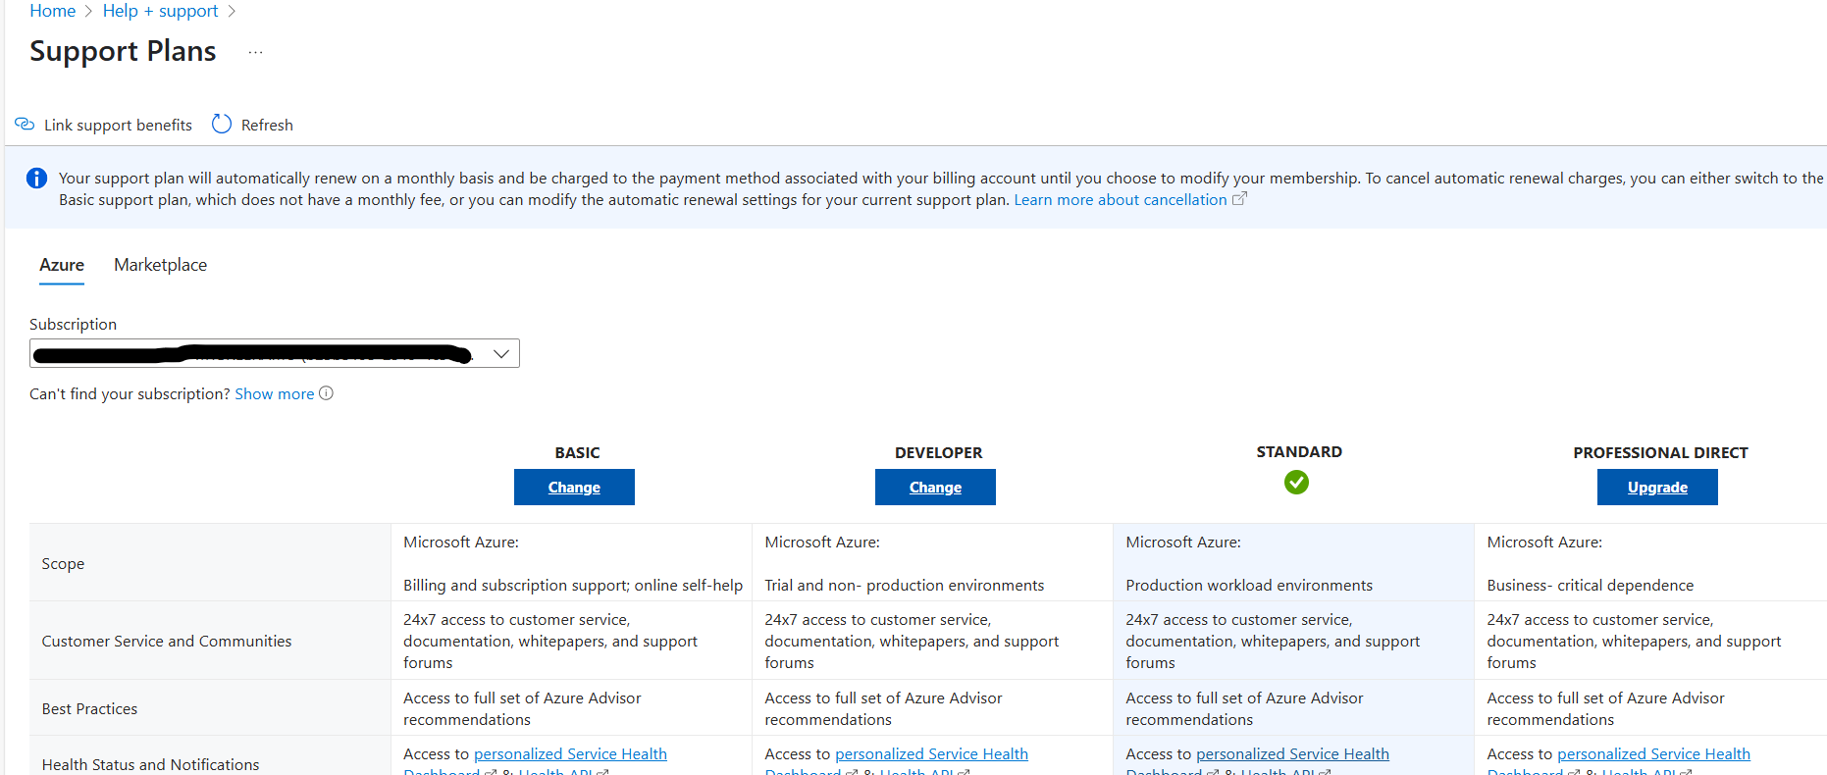
Task: Click the Subscription dropdown chevron arrow
Action: point(501,353)
